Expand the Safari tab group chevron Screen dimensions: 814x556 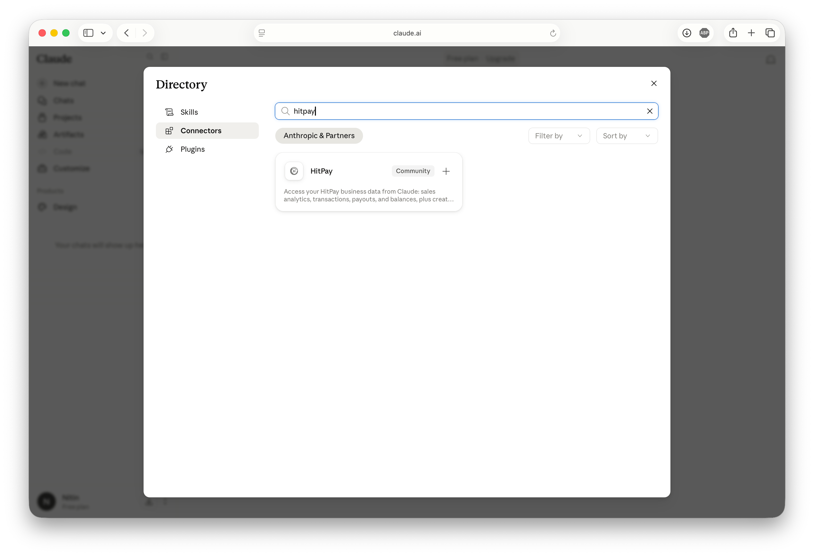pyautogui.click(x=103, y=33)
